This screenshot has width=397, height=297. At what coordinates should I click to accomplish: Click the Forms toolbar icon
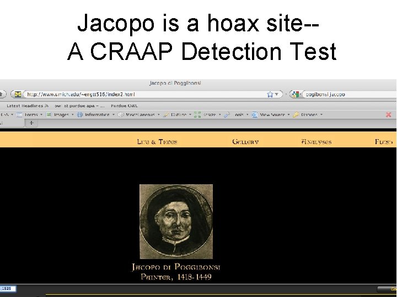click(x=19, y=114)
